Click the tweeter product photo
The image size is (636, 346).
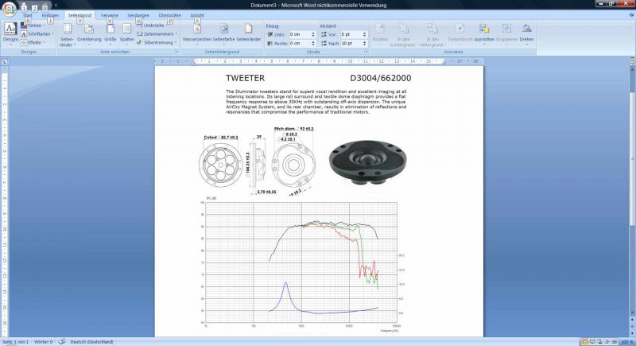coord(367,162)
